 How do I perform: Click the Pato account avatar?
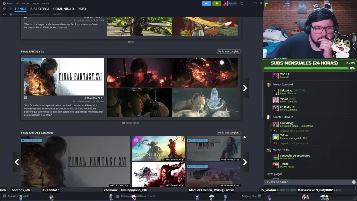pyautogui.click(x=225, y=3)
